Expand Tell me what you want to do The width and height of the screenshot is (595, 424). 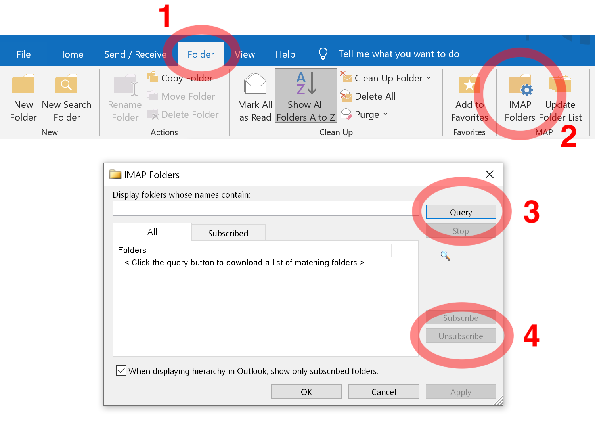tap(398, 54)
